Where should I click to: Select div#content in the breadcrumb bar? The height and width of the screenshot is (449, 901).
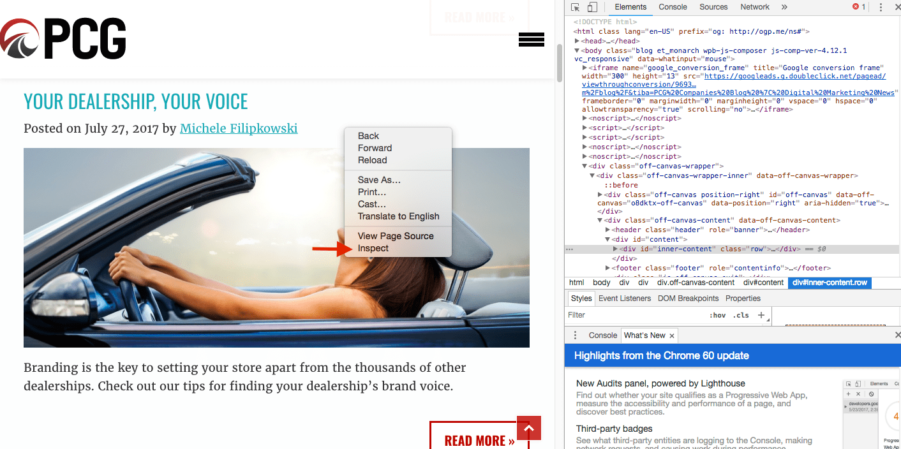tap(763, 283)
